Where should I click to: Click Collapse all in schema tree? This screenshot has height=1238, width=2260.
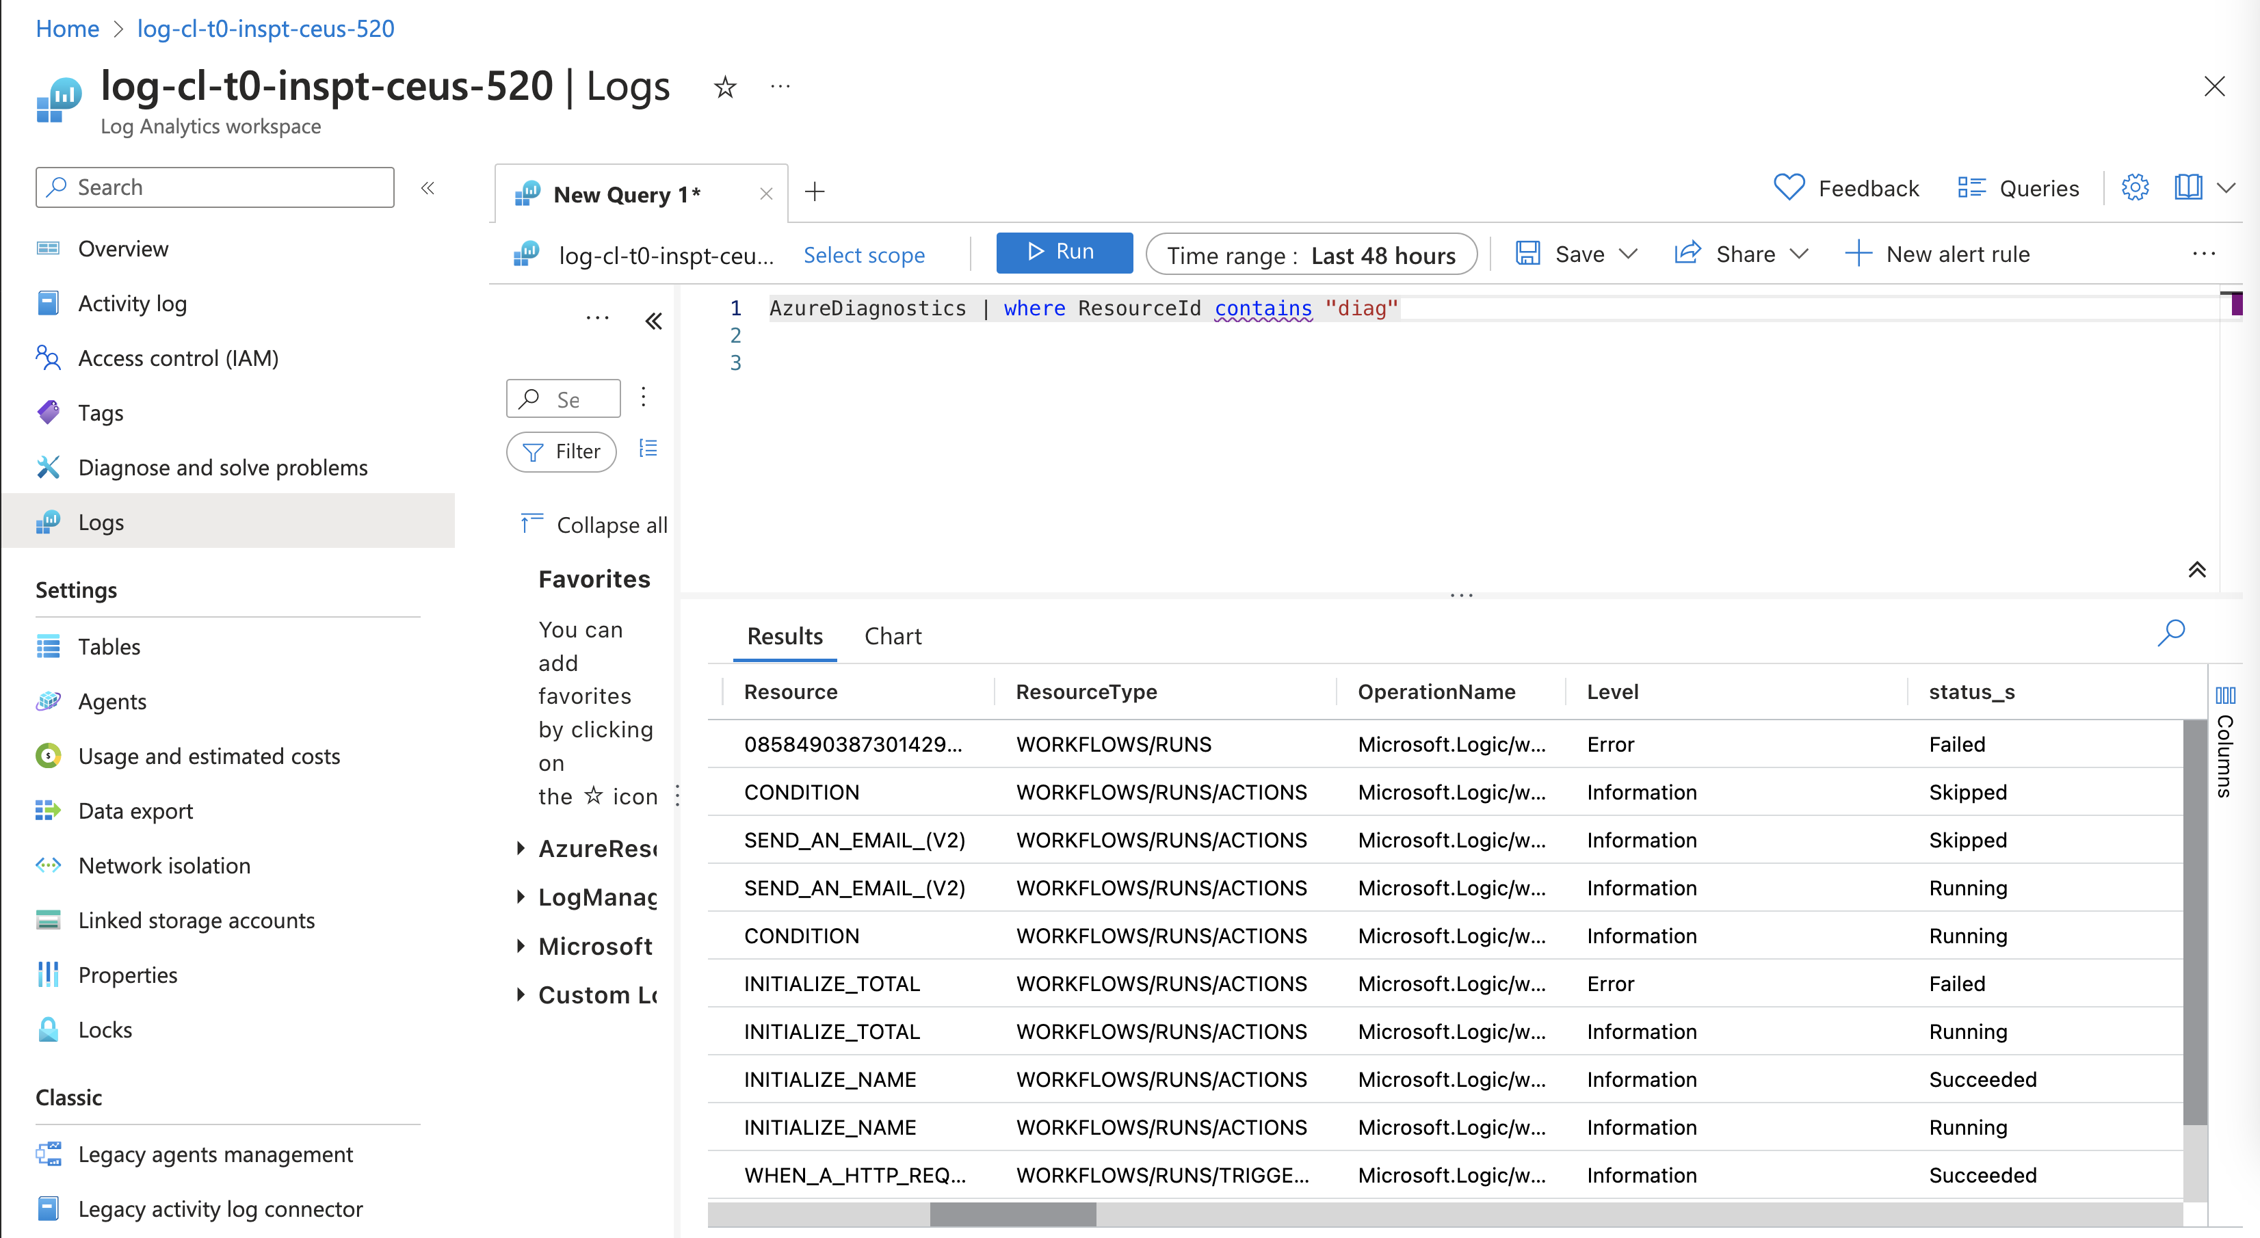[x=593, y=525]
